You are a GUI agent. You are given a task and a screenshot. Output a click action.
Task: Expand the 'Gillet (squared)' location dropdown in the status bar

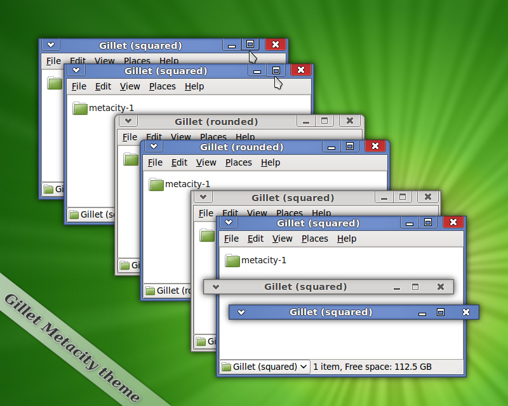coord(265,367)
